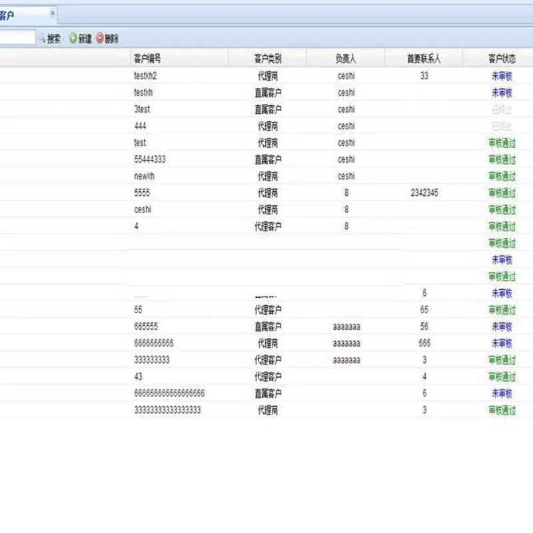The image size is (533, 533).
Task: Open 审核通过 status in 5555 row
Action: 502,193
